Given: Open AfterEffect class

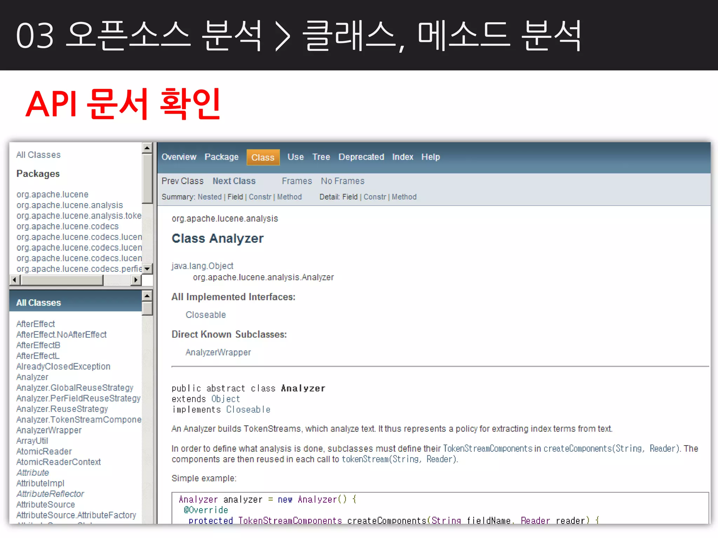Looking at the screenshot, I should (x=35, y=324).
